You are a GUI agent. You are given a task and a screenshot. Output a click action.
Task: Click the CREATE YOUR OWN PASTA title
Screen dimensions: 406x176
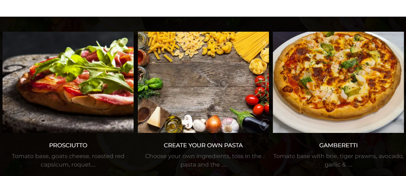click(x=203, y=145)
